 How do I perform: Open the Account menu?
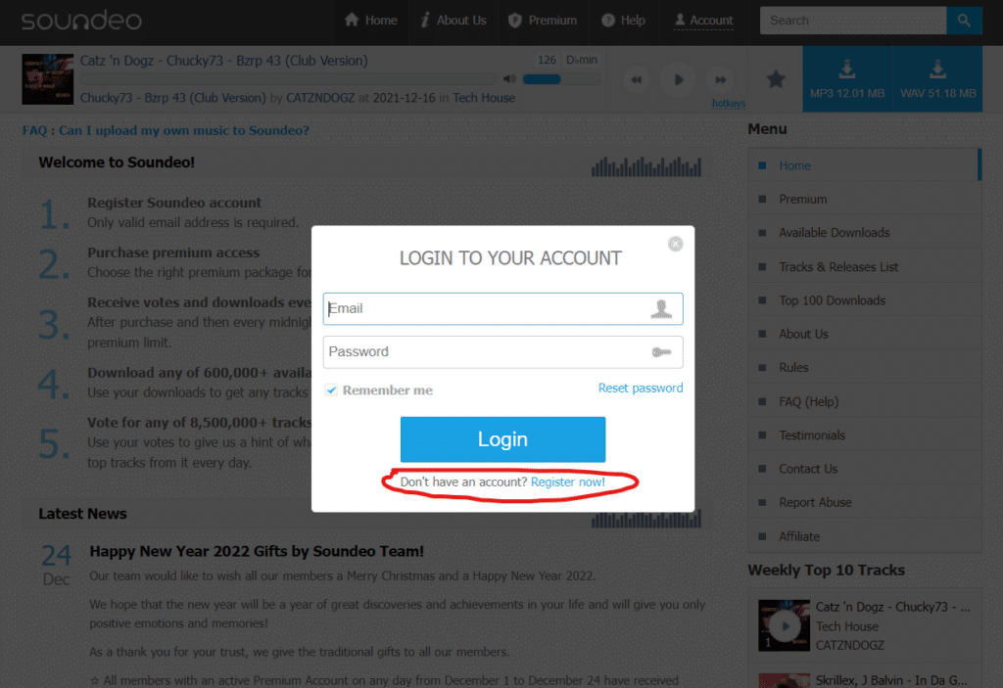tap(703, 21)
